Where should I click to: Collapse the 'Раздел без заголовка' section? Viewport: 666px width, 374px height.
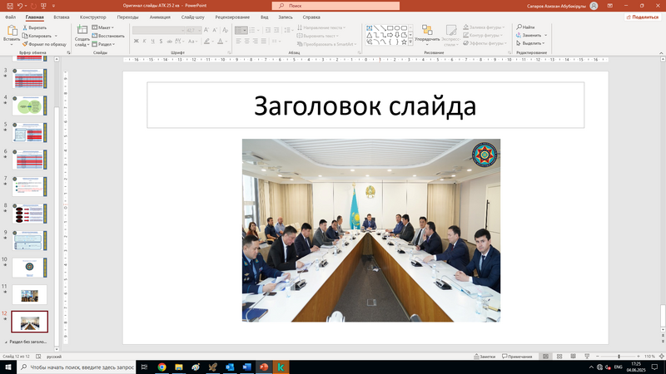click(6, 342)
